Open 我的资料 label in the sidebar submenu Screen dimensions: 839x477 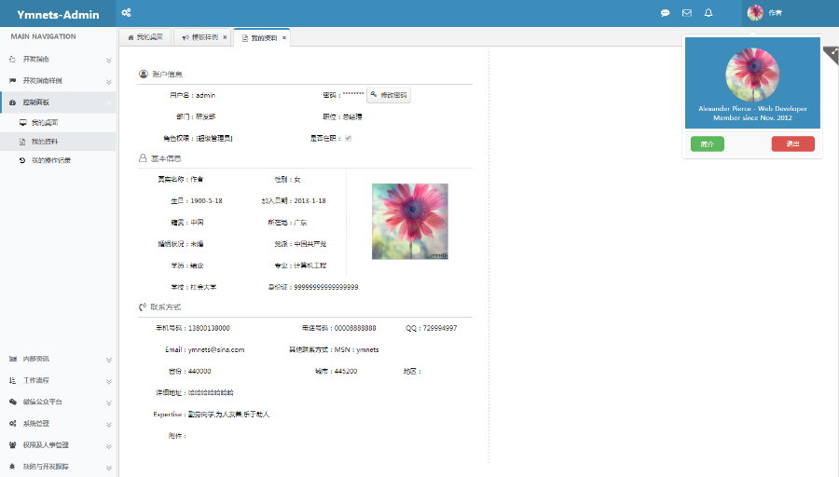45,142
